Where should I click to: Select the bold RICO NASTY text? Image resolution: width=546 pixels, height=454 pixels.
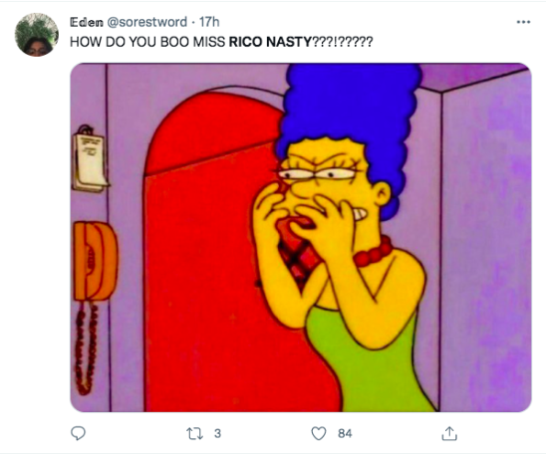(x=270, y=42)
